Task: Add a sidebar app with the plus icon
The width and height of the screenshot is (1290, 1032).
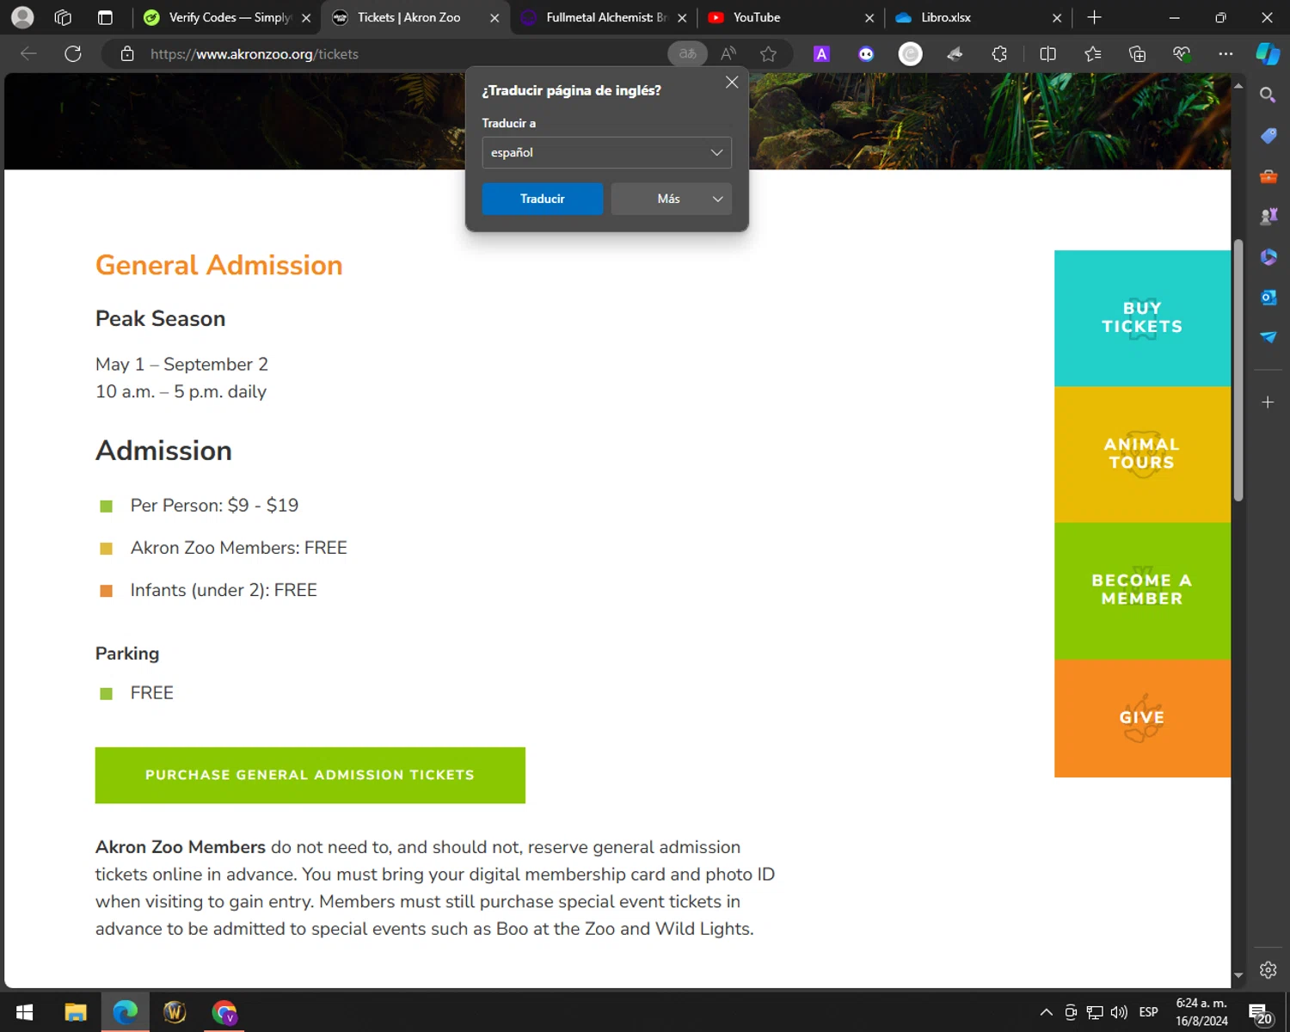Action: (1268, 402)
